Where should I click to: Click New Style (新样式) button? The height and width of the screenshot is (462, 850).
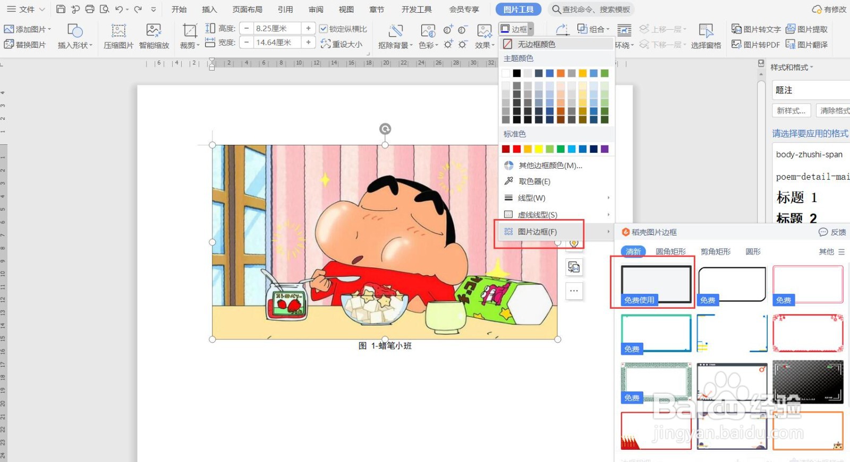tap(790, 110)
